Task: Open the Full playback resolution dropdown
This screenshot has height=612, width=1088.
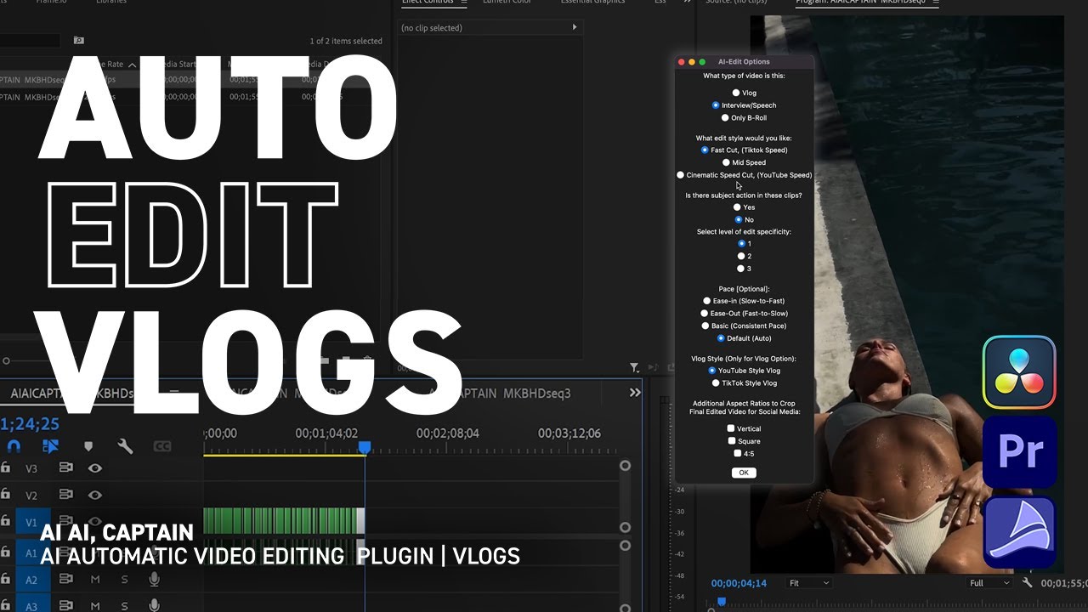Action: point(989,583)
